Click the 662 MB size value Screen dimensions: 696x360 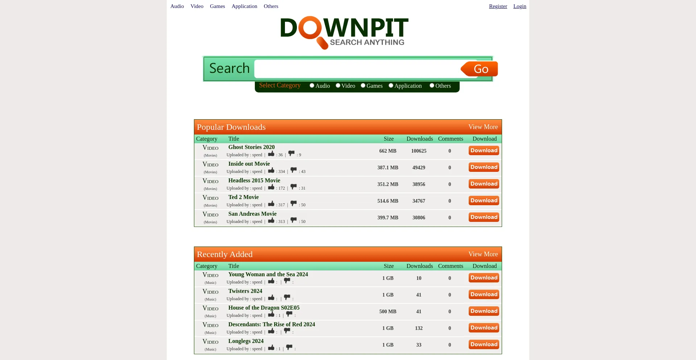388,151
